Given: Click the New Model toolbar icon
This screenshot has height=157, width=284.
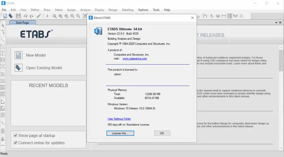Looking at the screenshot, I should tap(4, 16).
